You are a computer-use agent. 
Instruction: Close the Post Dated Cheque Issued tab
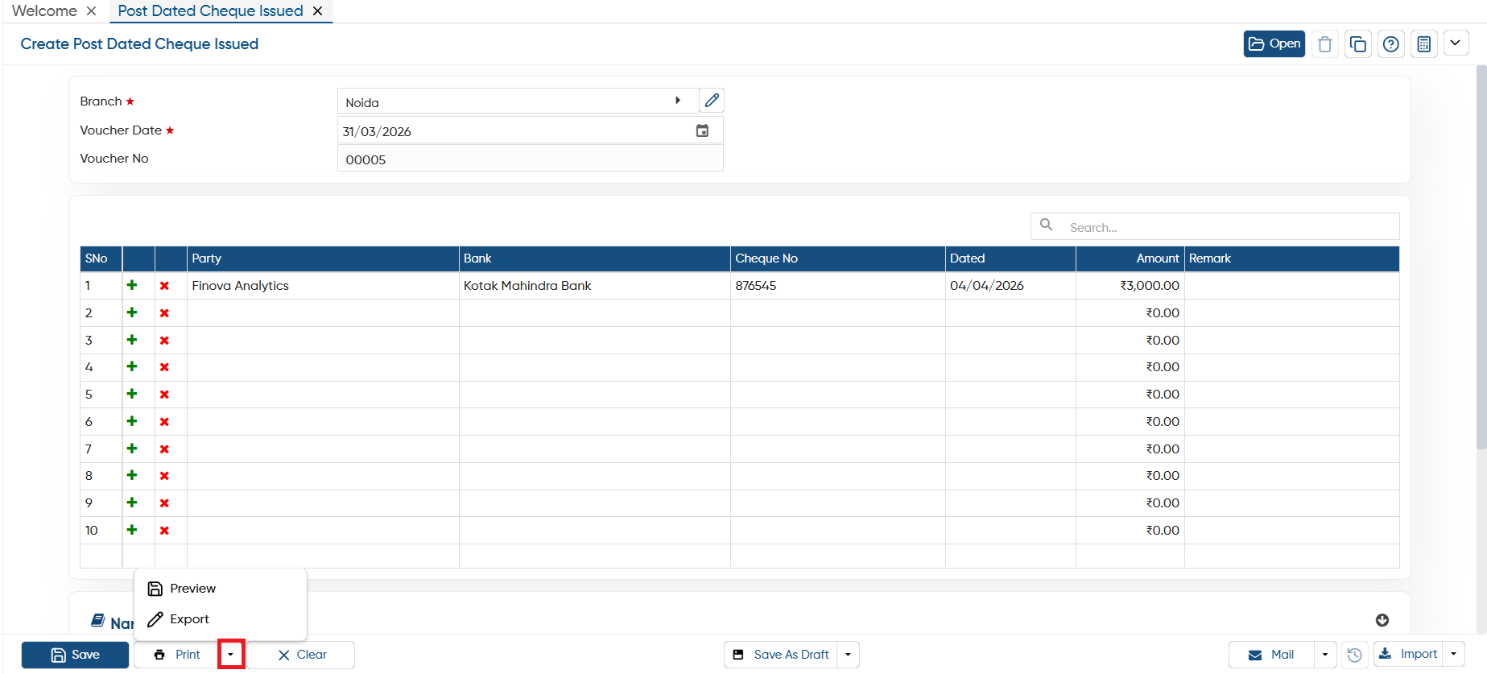click(x=318, y=11)
